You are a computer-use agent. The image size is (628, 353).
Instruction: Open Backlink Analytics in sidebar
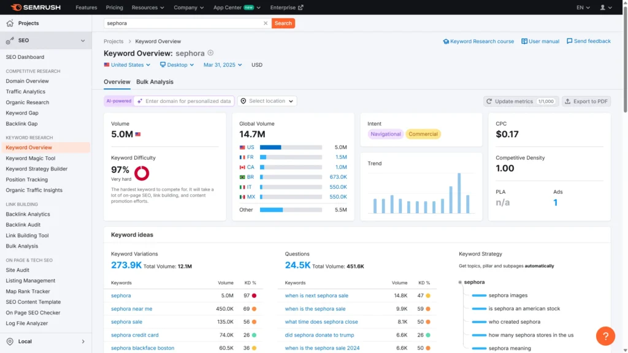click(x=28, y=214)
